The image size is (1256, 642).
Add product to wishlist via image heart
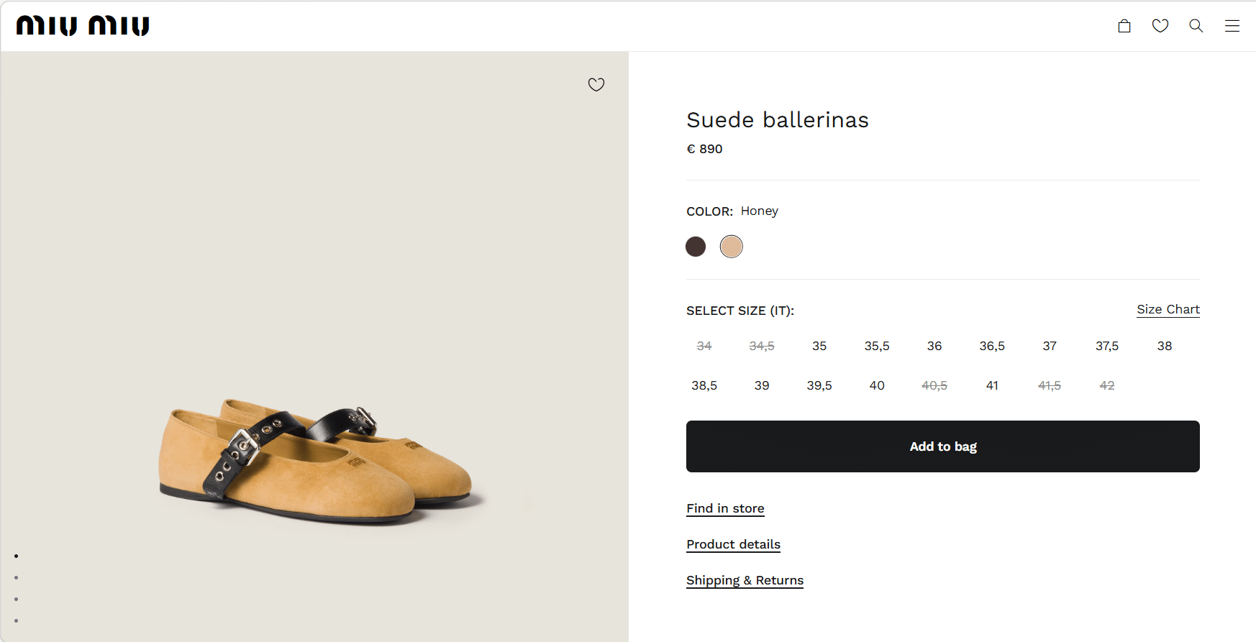pyautogui.click(x=596, y=85)
